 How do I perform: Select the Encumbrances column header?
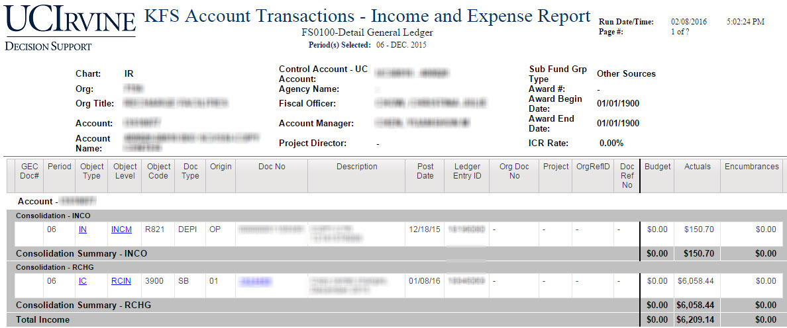(x=752, y=167)
